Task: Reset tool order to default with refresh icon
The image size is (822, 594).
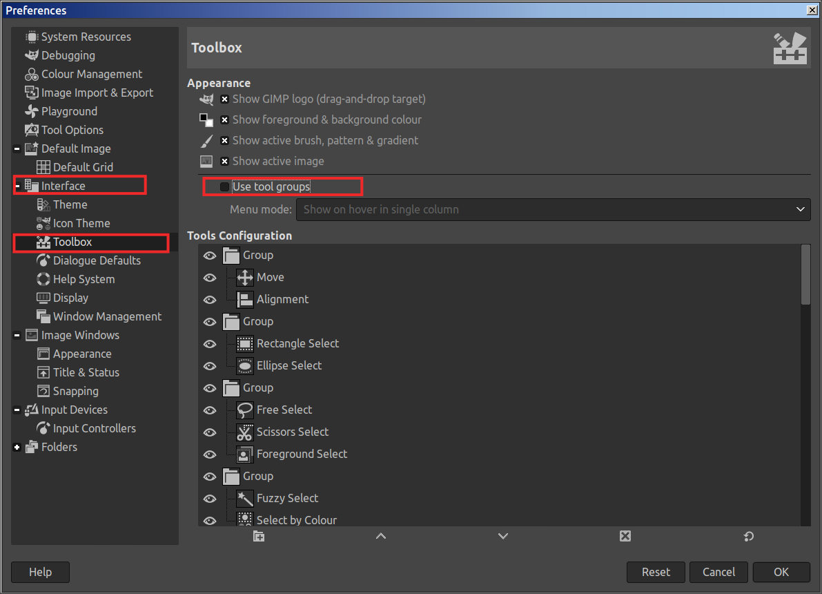Action: (748, 535)
